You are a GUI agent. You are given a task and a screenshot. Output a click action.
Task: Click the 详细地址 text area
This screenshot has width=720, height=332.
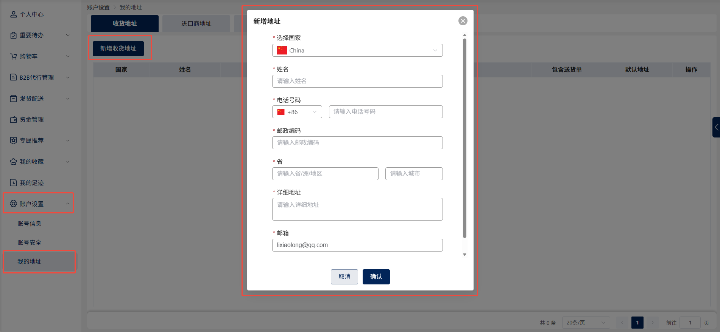click(357, 209)
